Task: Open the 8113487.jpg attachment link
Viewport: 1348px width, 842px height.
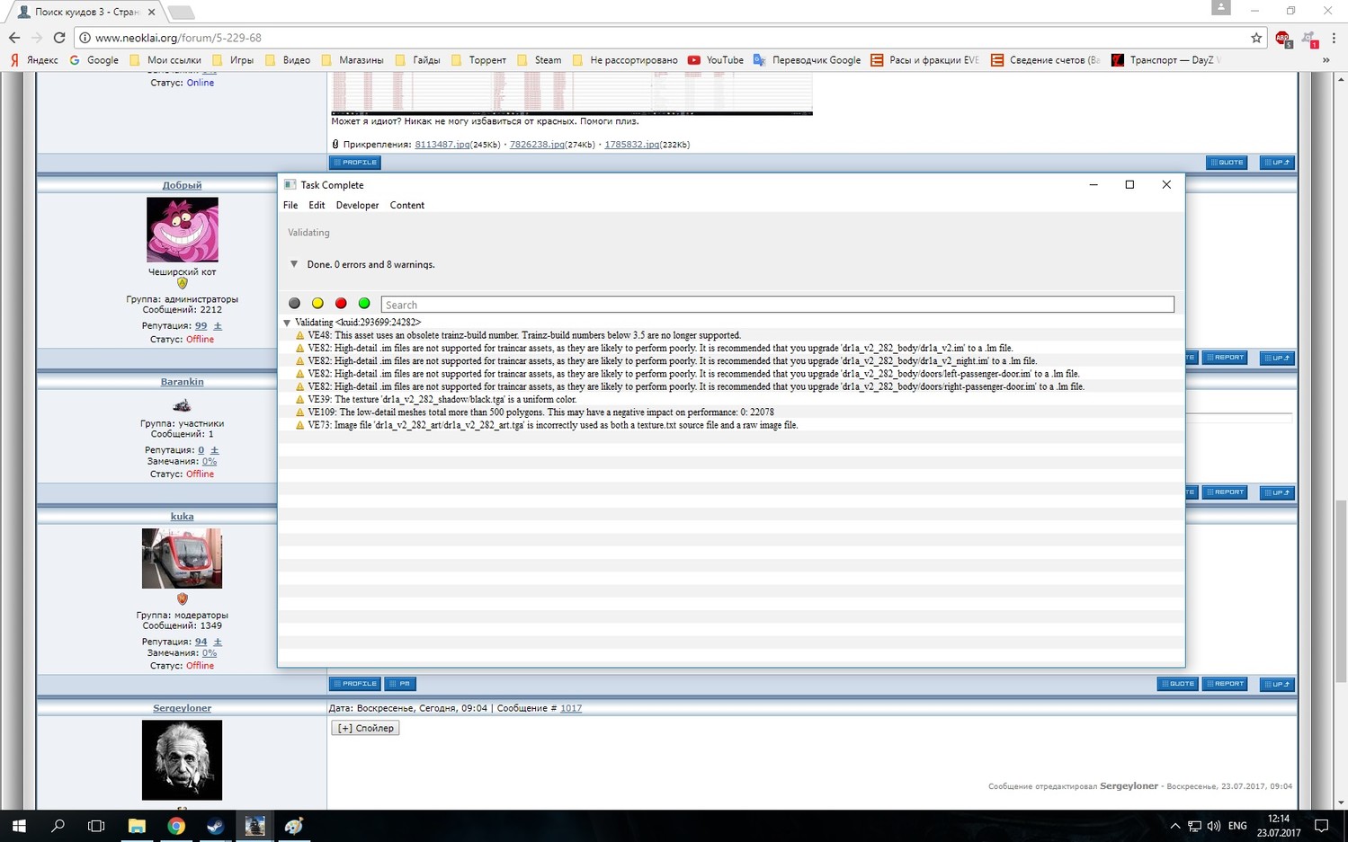Action: coord(442,145)
